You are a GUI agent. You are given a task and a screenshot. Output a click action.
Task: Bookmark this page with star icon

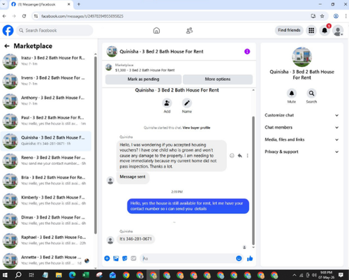(x=322, y=16)
